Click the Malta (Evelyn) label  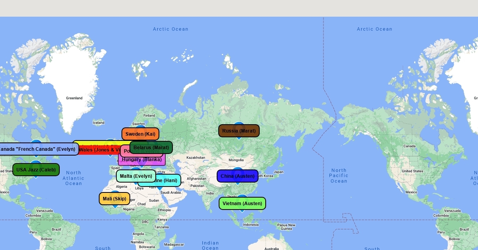point(136,176)
